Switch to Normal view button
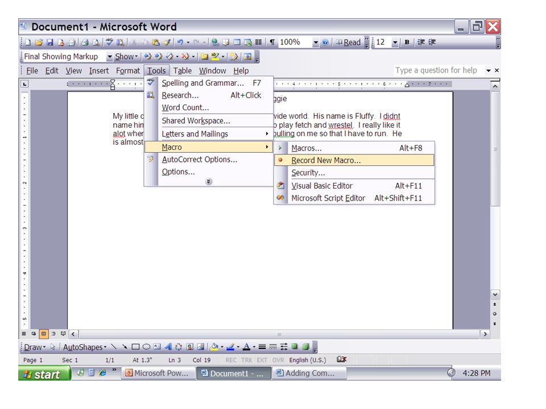Viewport: 546px width, 409px height. click(24, 334)
